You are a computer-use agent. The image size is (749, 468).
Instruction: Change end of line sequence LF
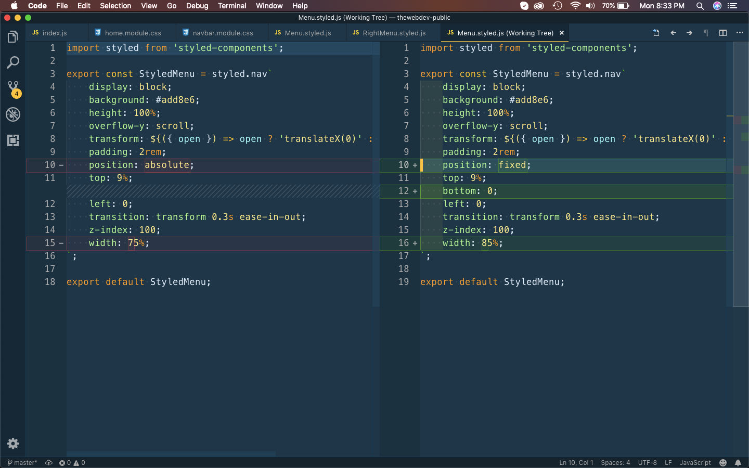668,462
